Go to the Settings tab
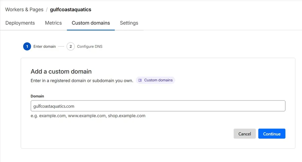The height and width of the screenshot is (162, 302). (x=129, y=23)
